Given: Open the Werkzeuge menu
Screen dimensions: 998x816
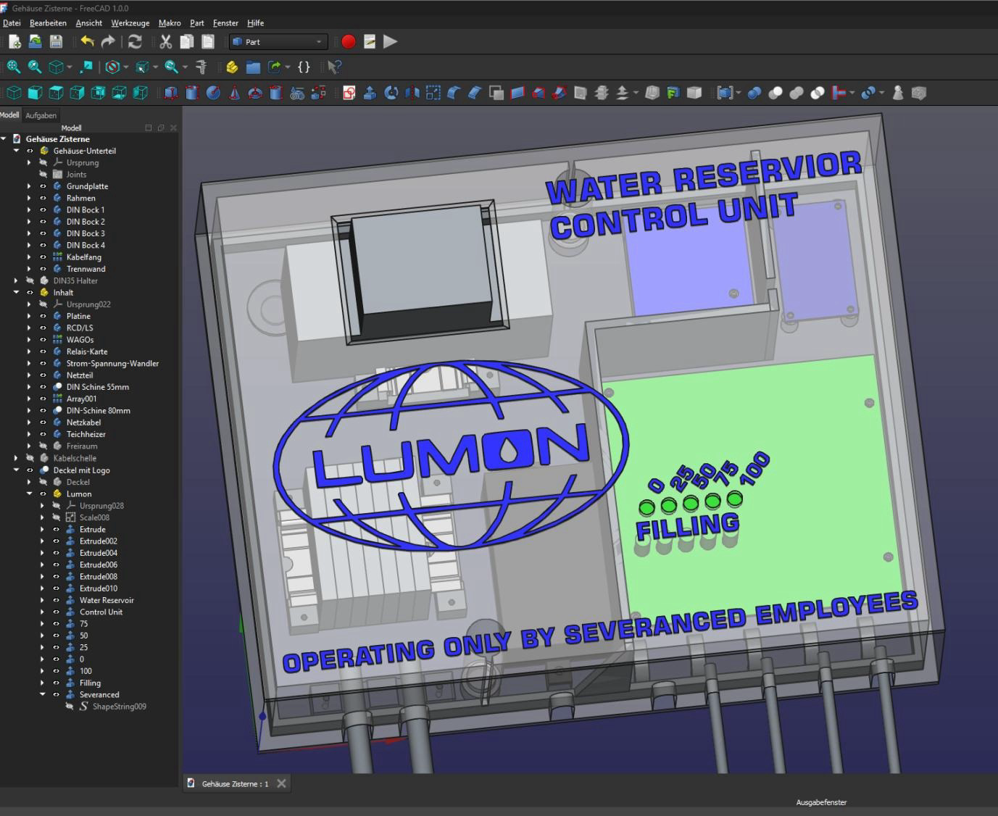Looking at the screenshot, I should click(130, 23).
